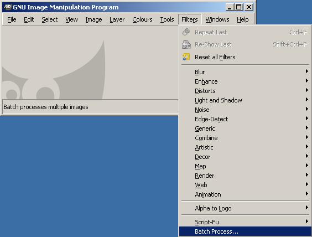Viewport: 312px width, 237px height.
Task: Maximize the GIMP window
Action: coord(238,7)
